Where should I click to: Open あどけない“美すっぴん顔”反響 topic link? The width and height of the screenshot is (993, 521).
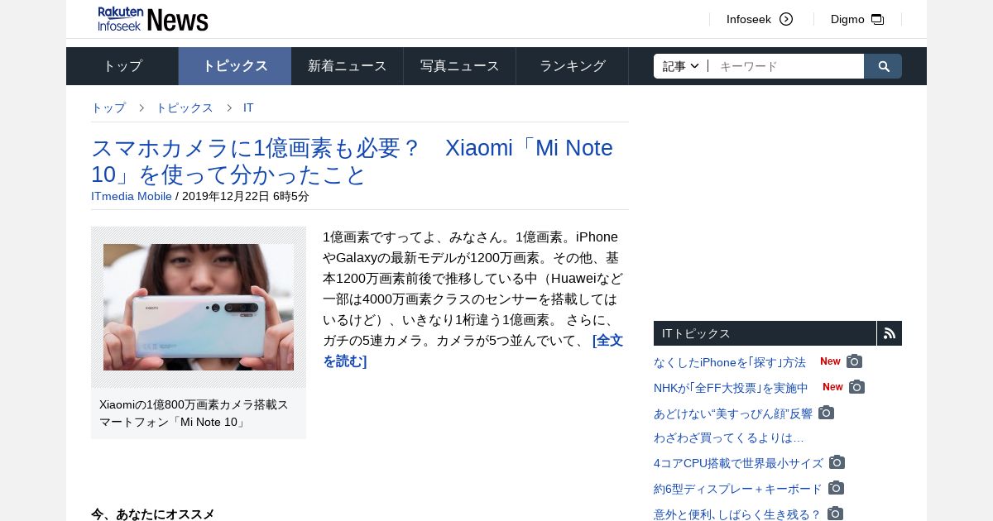(x=733, y=413)
